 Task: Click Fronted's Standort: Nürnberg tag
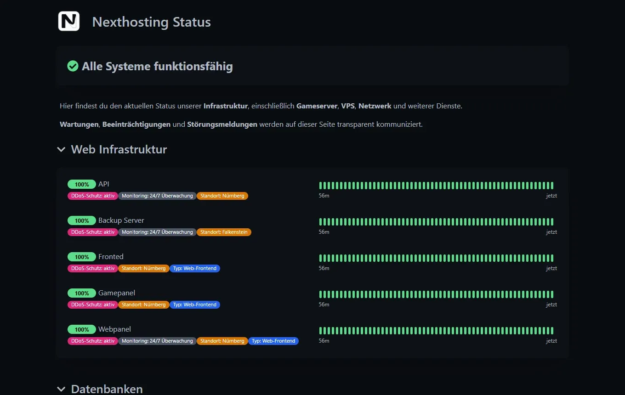pos(144,268)
